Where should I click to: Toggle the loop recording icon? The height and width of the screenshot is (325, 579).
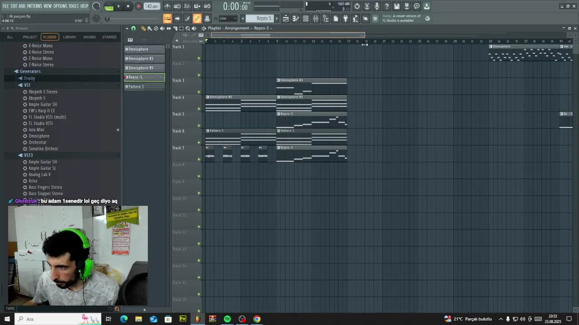[x=207, y=6]
